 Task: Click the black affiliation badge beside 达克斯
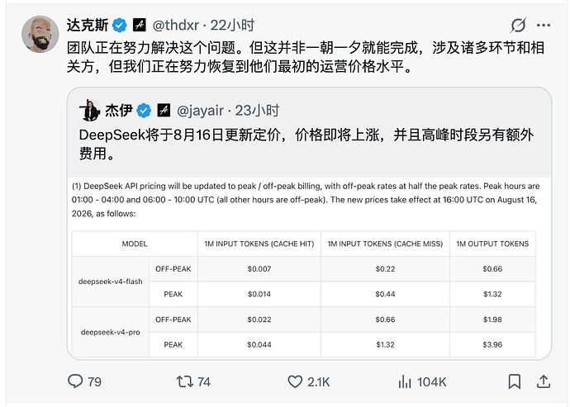pos(140,25)
